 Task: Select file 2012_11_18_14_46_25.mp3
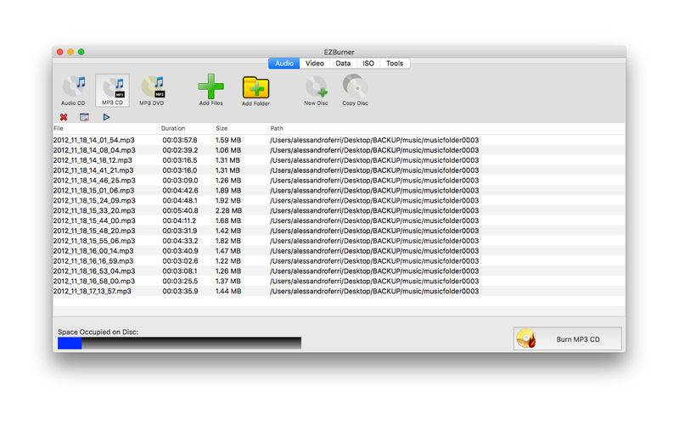pyautogui.click(x=94, y=181)
